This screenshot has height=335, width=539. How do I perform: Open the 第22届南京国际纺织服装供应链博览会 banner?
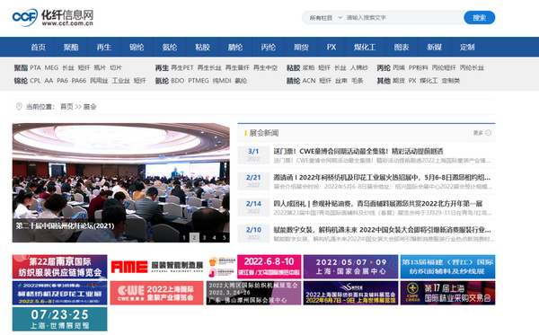pos(60,267)
